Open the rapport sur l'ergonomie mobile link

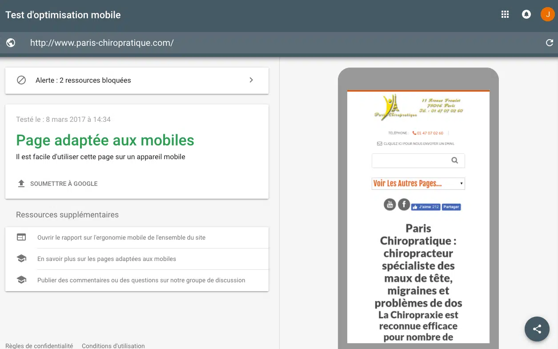121,237
